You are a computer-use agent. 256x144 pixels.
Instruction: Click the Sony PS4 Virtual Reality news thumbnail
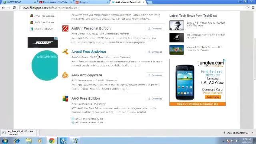click(176, 25)
